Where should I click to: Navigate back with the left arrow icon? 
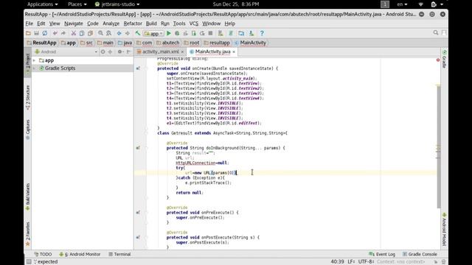click(119, 33)
